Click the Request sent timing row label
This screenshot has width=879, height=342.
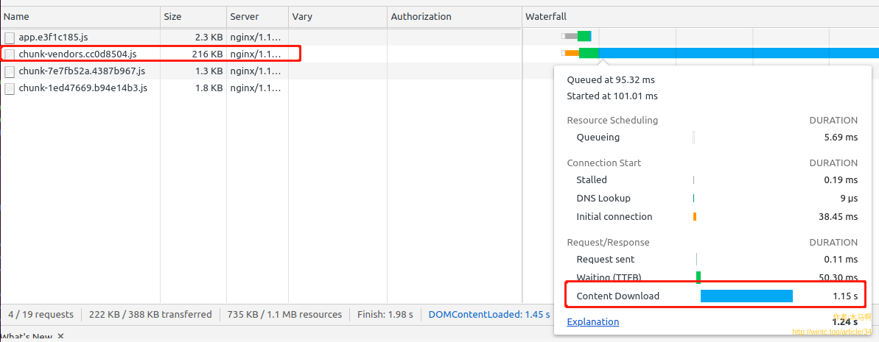[606, 259]
